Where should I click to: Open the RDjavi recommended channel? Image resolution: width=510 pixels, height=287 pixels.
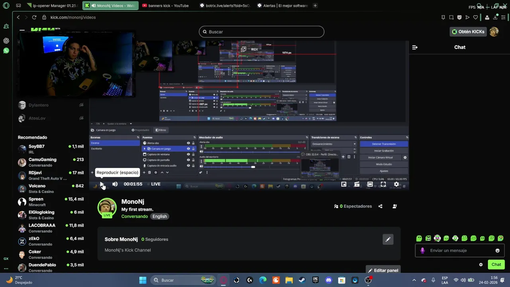(51, 175)
